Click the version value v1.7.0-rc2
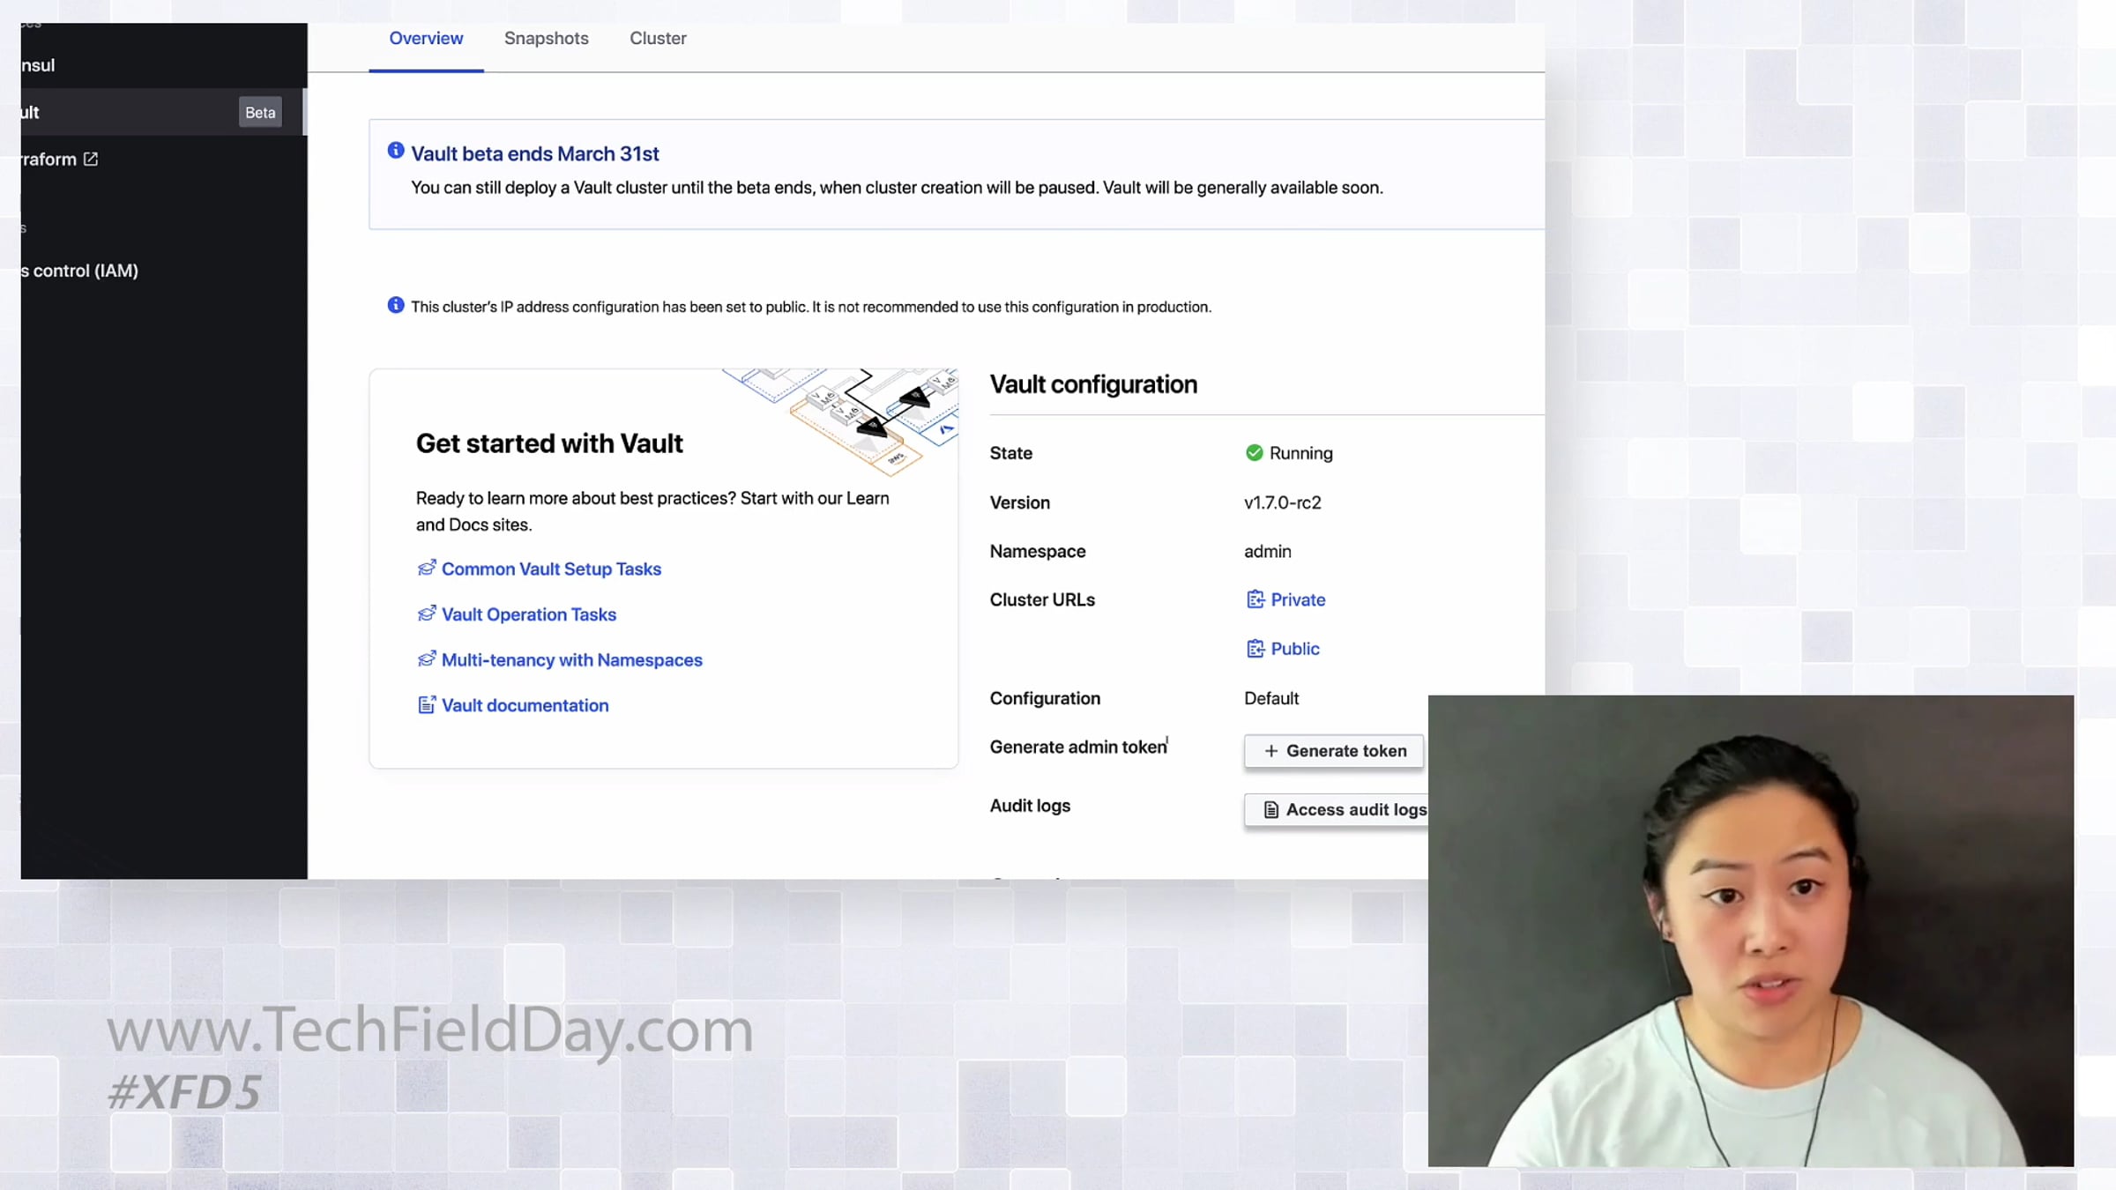Image resolution: width=2116 pixels, height=1190 pixels. pyautogui.click(x=1282, y=502)
